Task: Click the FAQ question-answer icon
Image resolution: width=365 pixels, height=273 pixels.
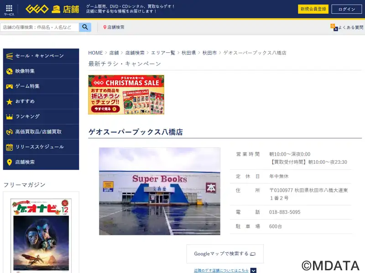Action: 334,27
